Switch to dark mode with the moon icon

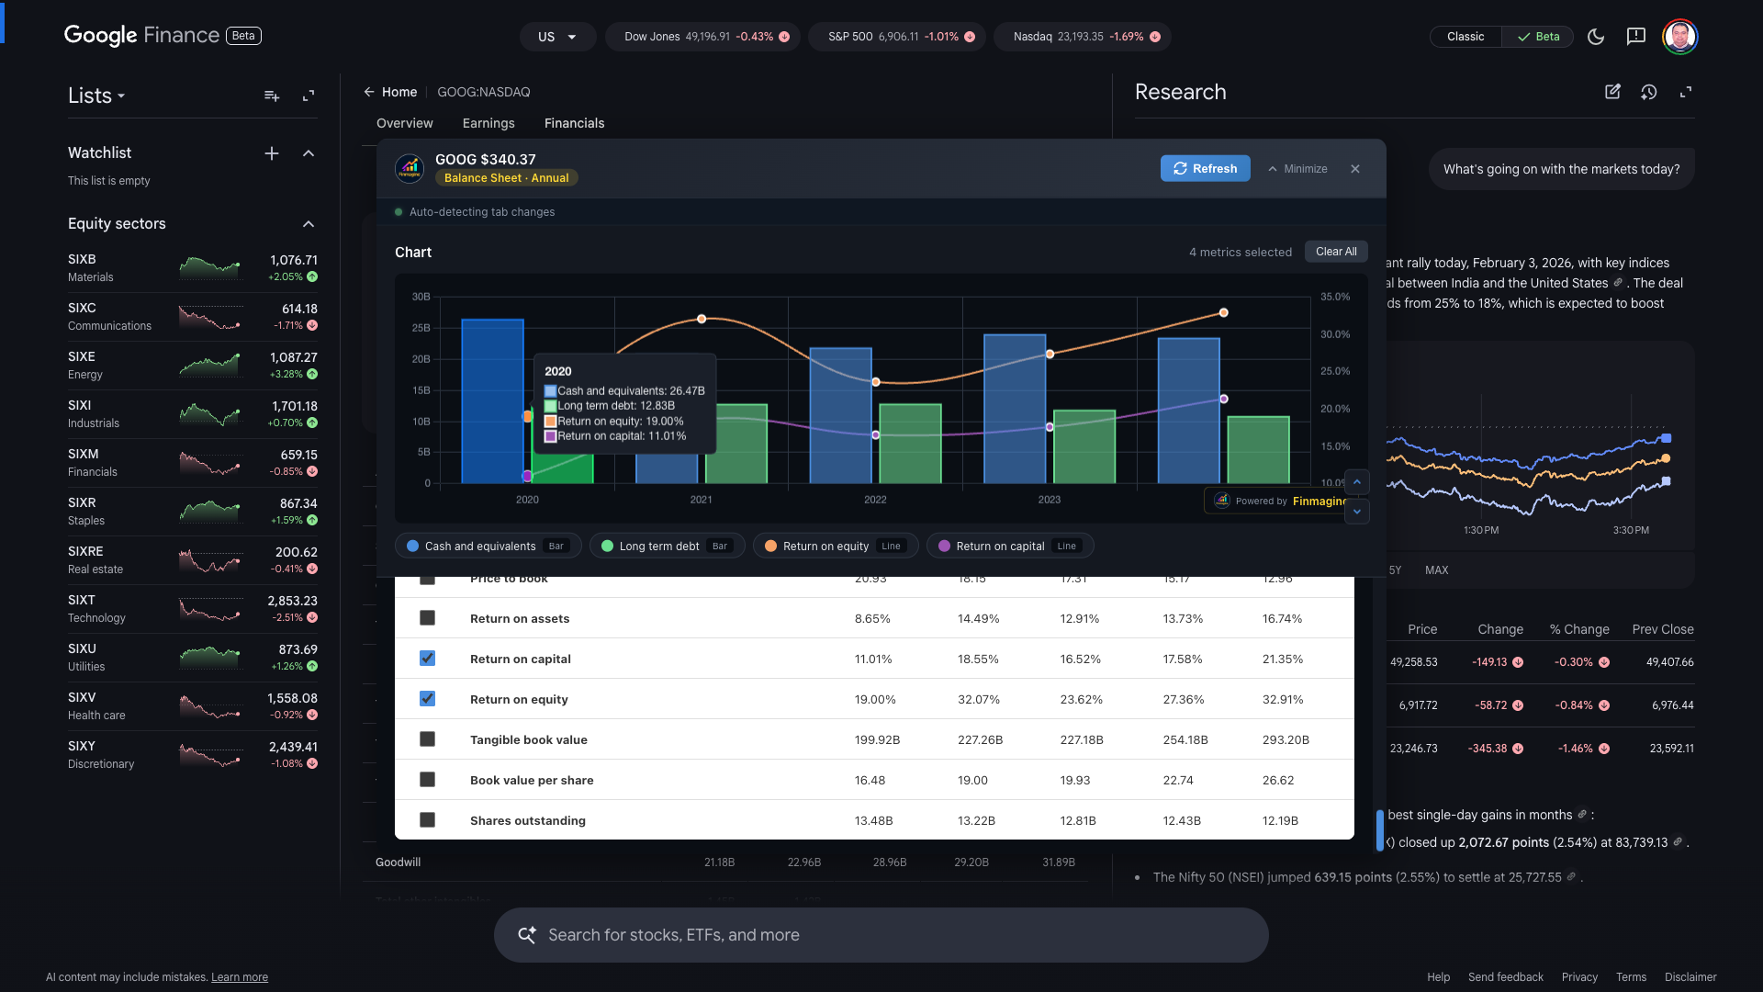(1596, 37)
